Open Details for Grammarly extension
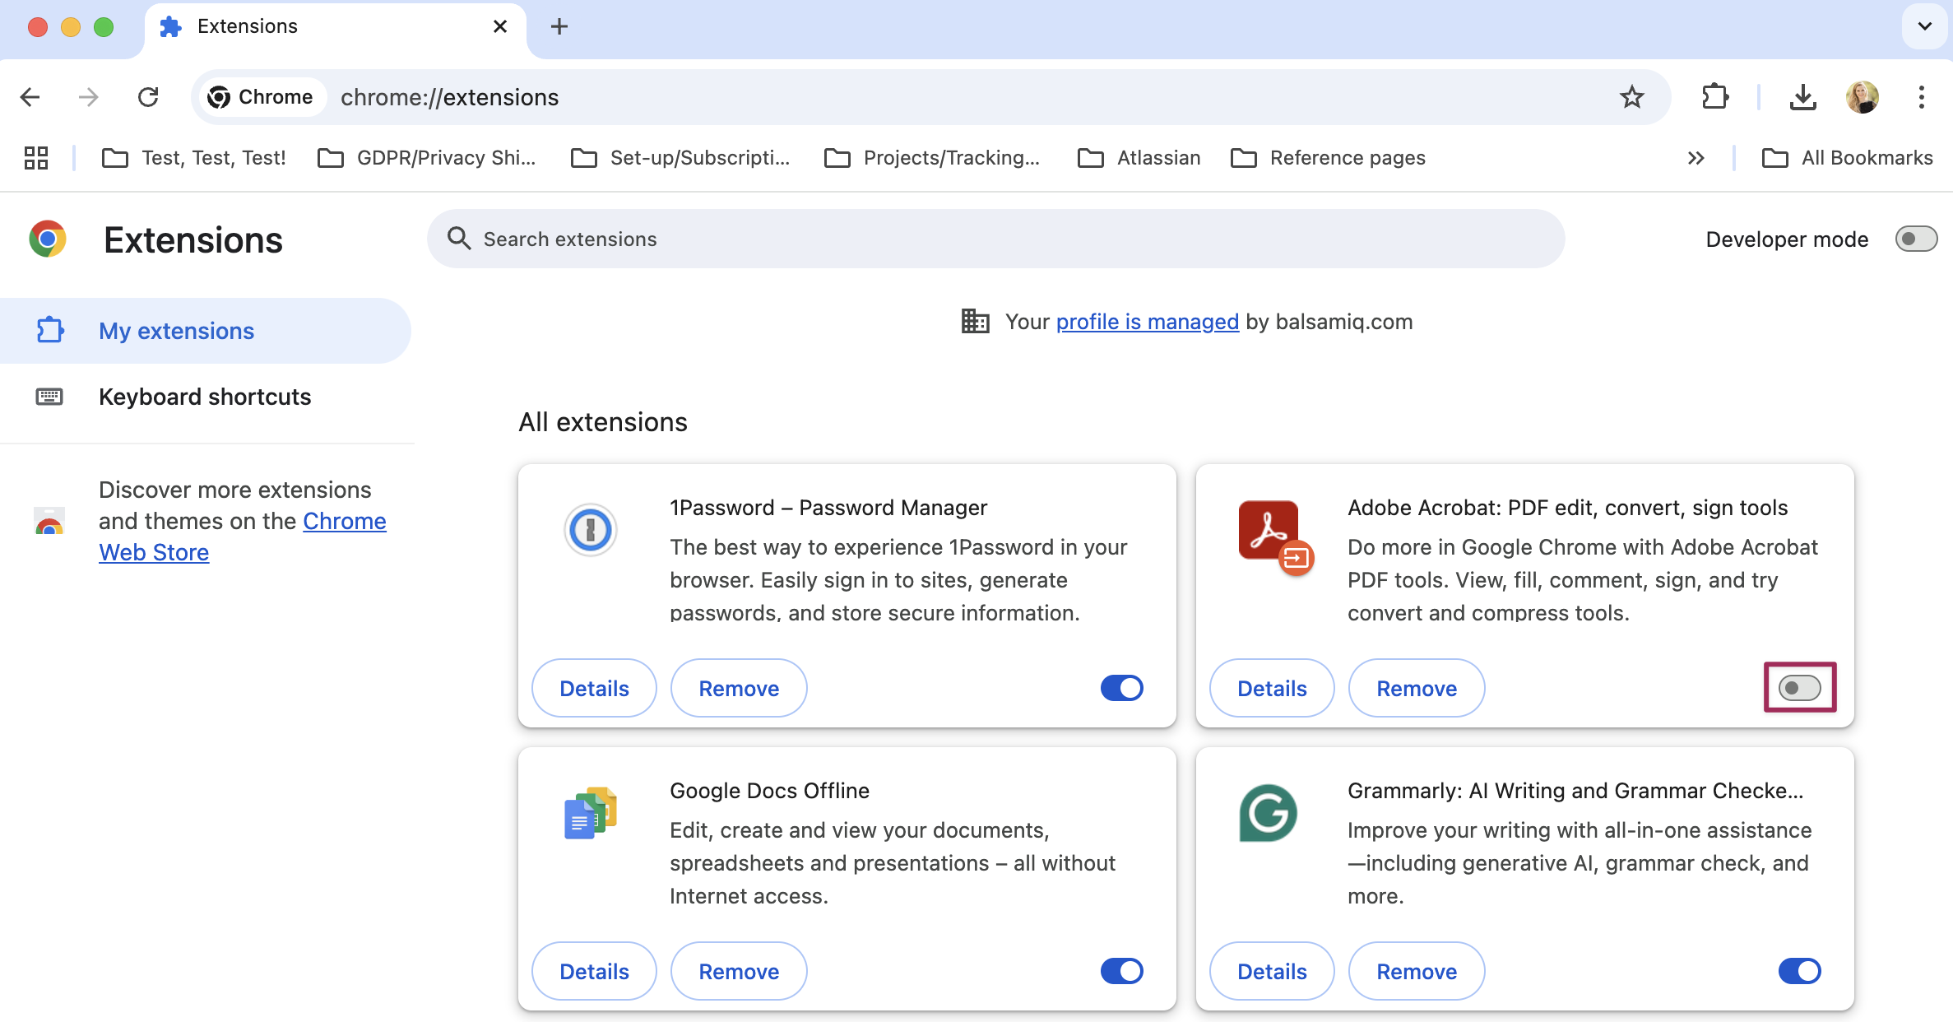The width and height of the screenshot is (1953, 1022). tap(1272, 971)
